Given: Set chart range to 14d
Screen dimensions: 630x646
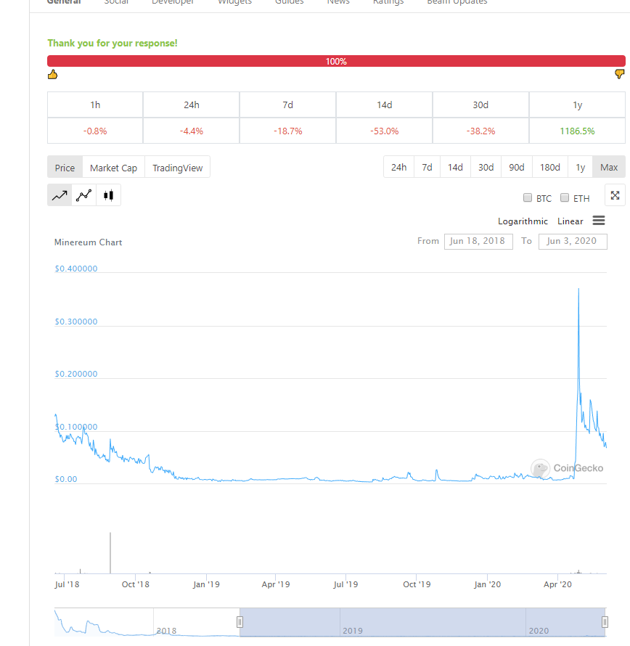Looking at the screenshot, I should pos(455,167).
